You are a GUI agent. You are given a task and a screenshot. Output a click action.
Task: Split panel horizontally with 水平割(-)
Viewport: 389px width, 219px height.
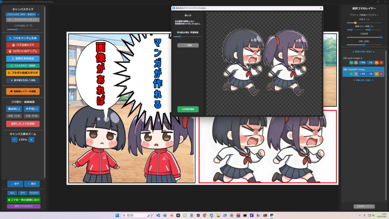(32, 109)
